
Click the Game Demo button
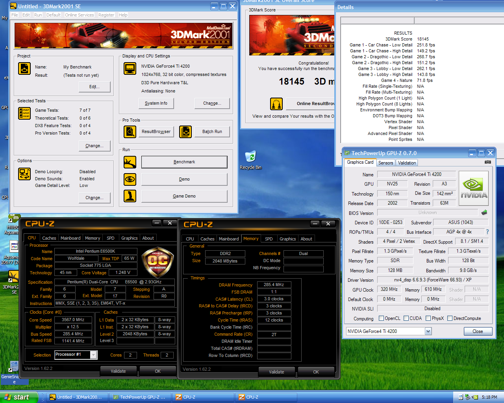click(x=184, y=196)
